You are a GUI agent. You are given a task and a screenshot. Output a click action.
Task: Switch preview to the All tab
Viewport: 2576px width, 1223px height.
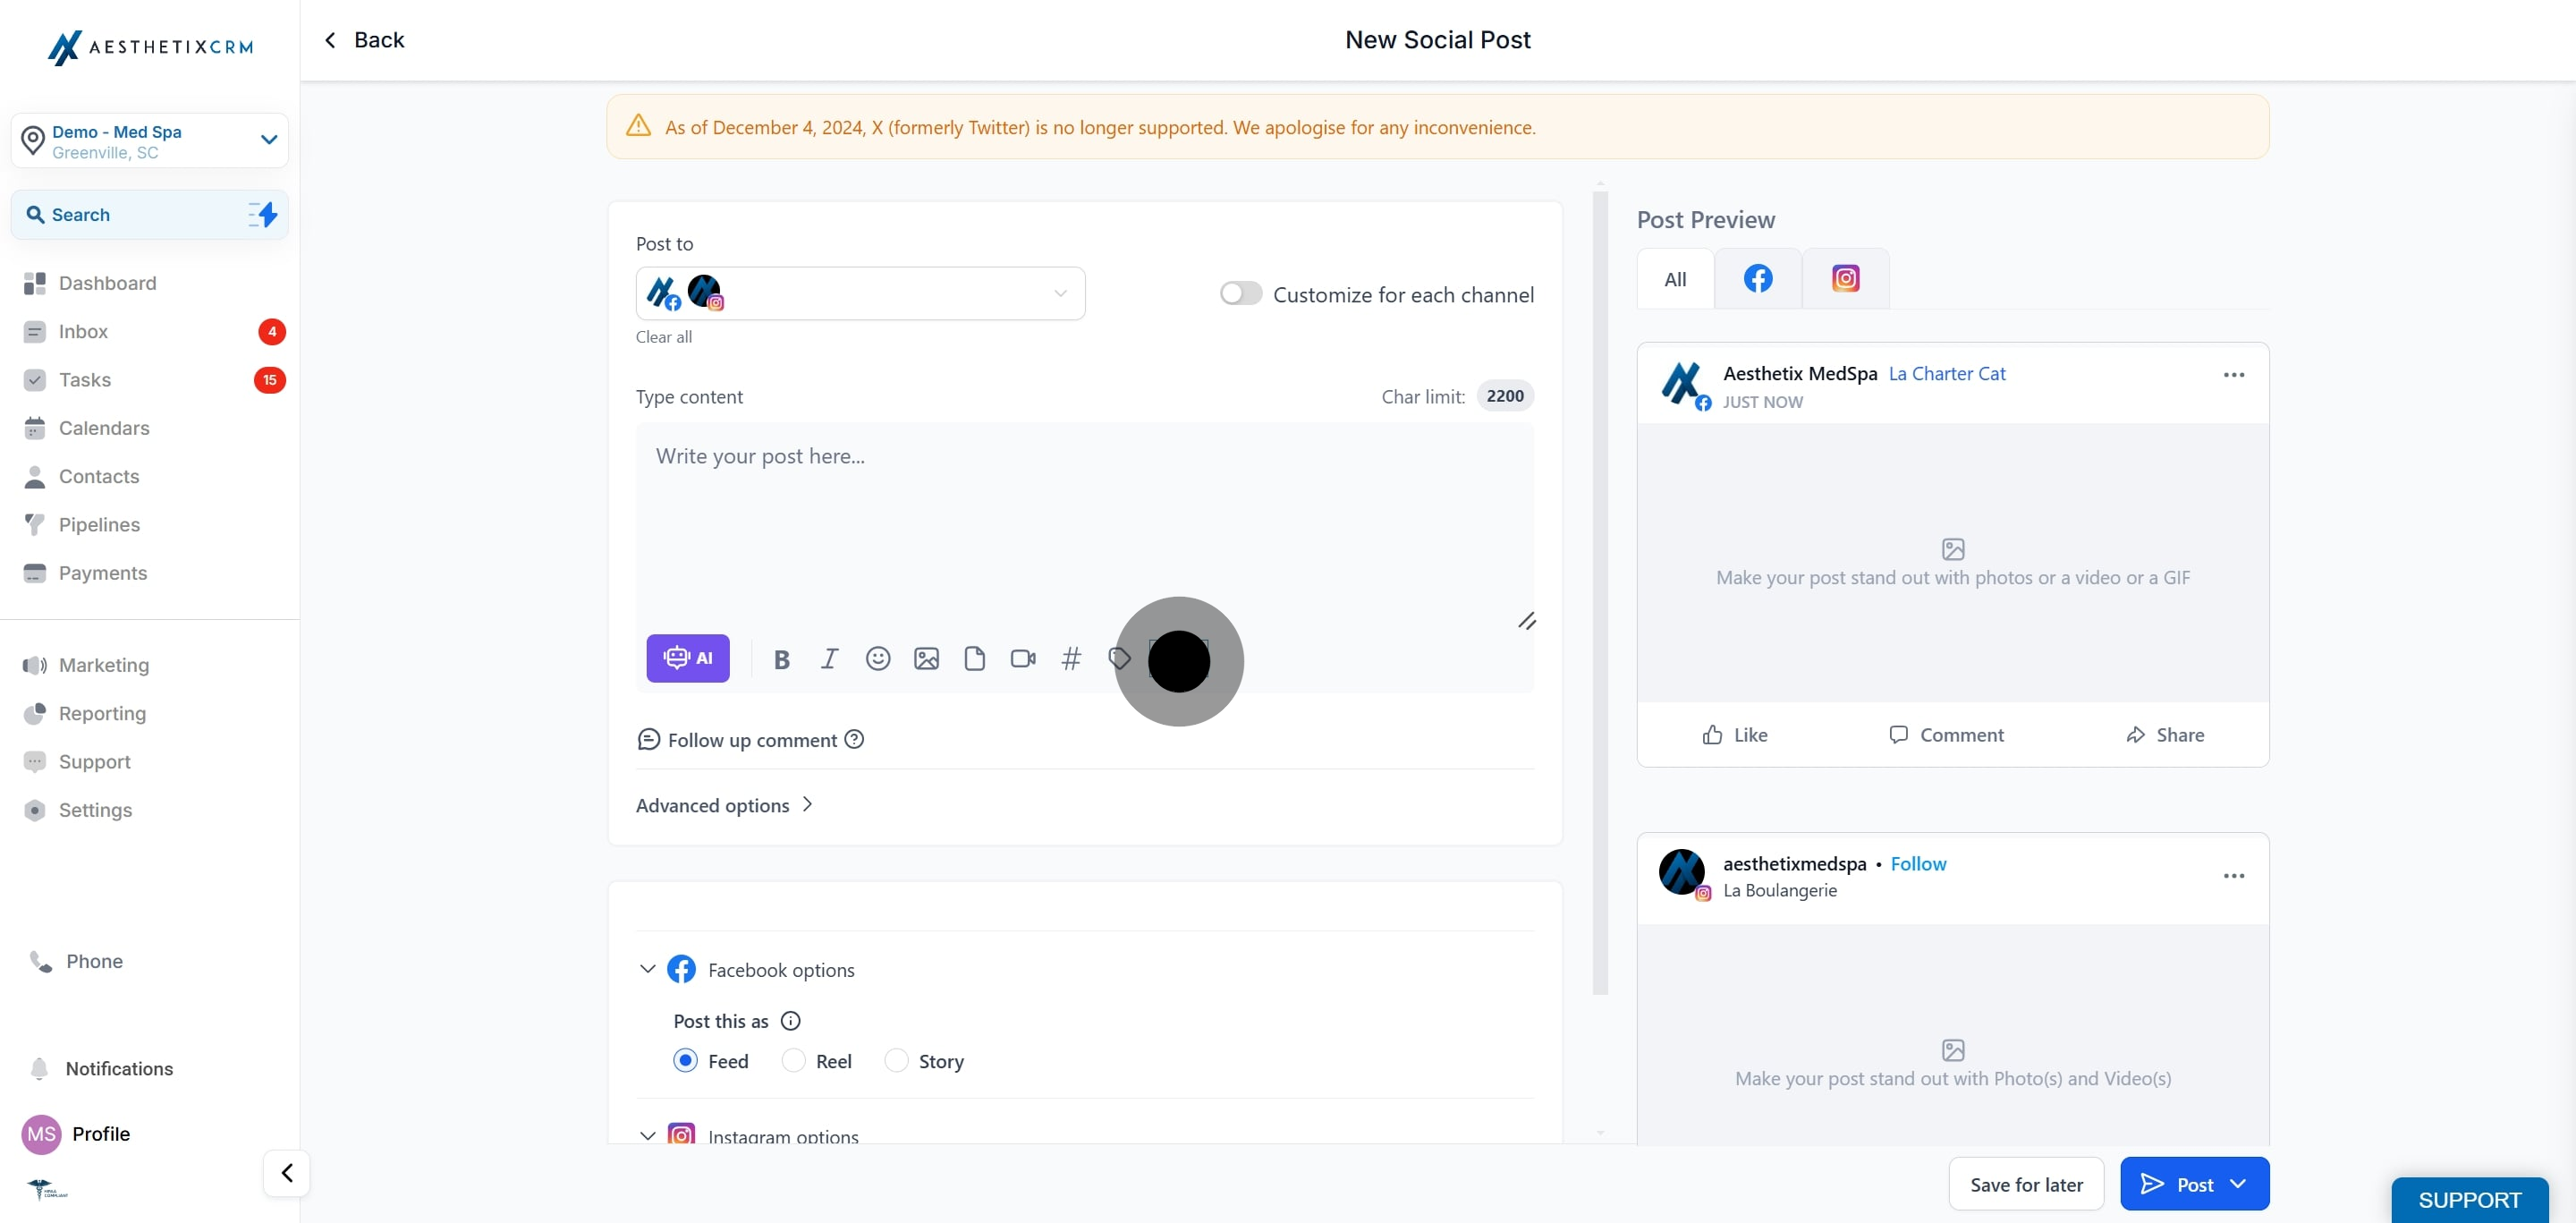tap(1675, 279)
